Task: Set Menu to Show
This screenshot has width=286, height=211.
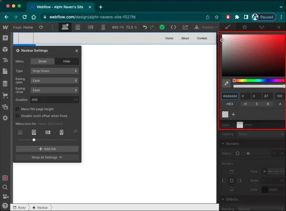Action: click(x=43, y=61)
